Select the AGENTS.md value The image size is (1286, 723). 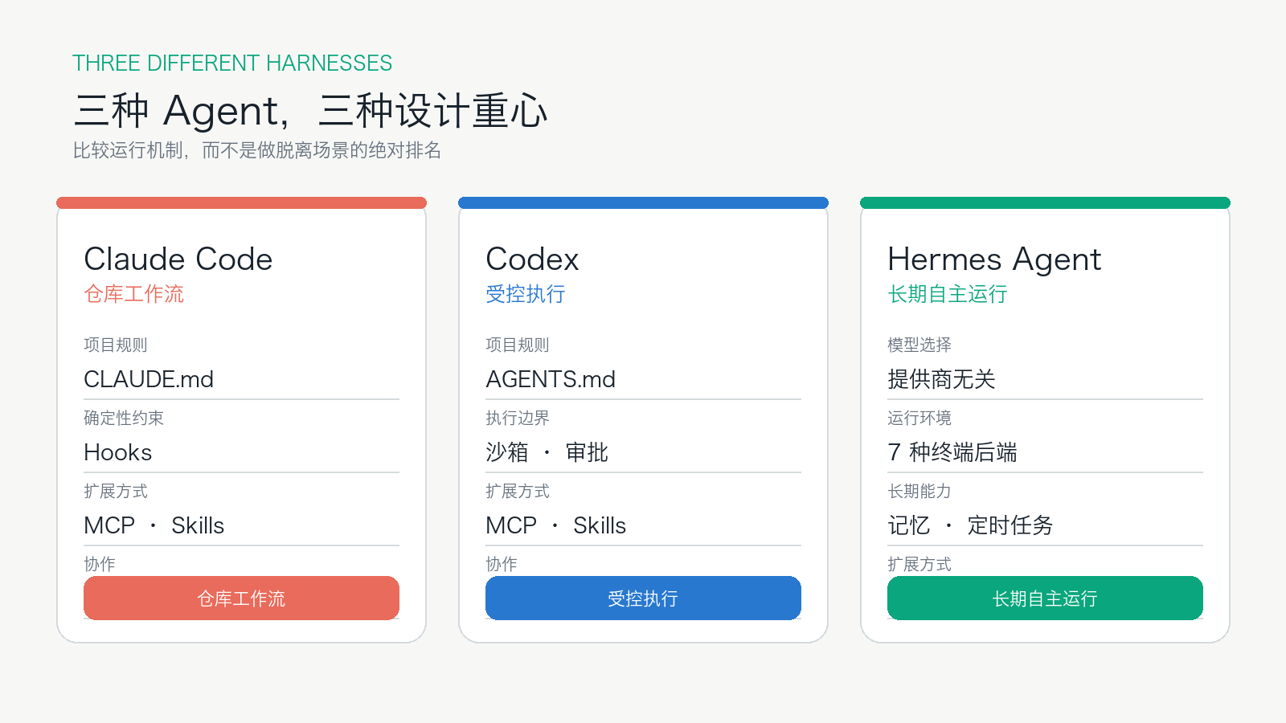[x=551, y=379]
